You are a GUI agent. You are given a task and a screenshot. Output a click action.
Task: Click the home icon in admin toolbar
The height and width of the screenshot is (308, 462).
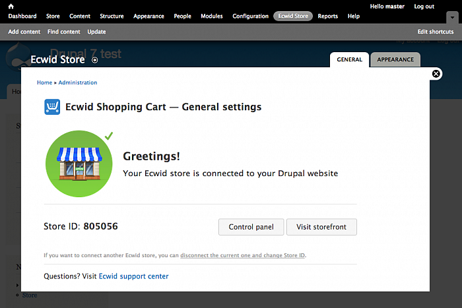(x=11, y=6)
